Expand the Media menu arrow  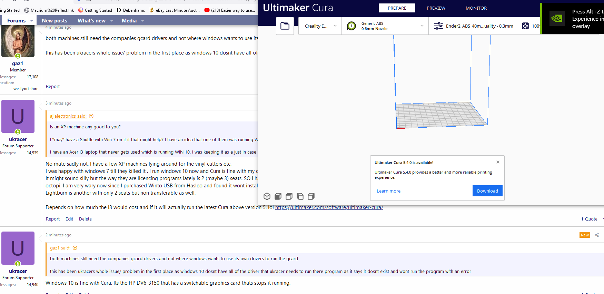pyautogui.click(x=142, y=21)
